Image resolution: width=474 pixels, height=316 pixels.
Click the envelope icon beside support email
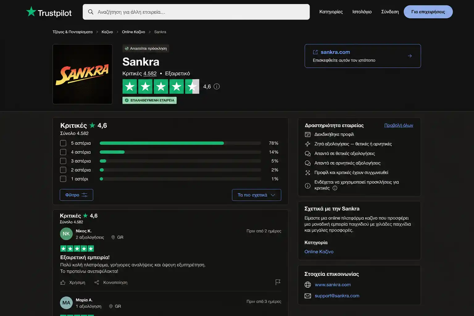tap(308, 296)
